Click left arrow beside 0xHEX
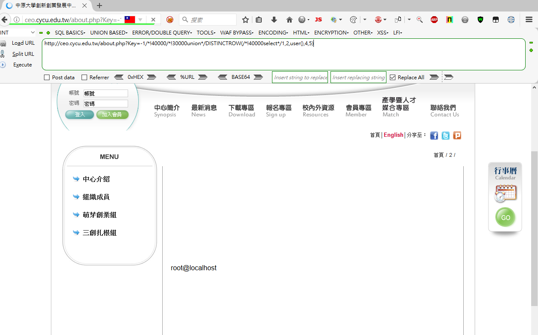The image size is (538, 335). click(119, 77)
